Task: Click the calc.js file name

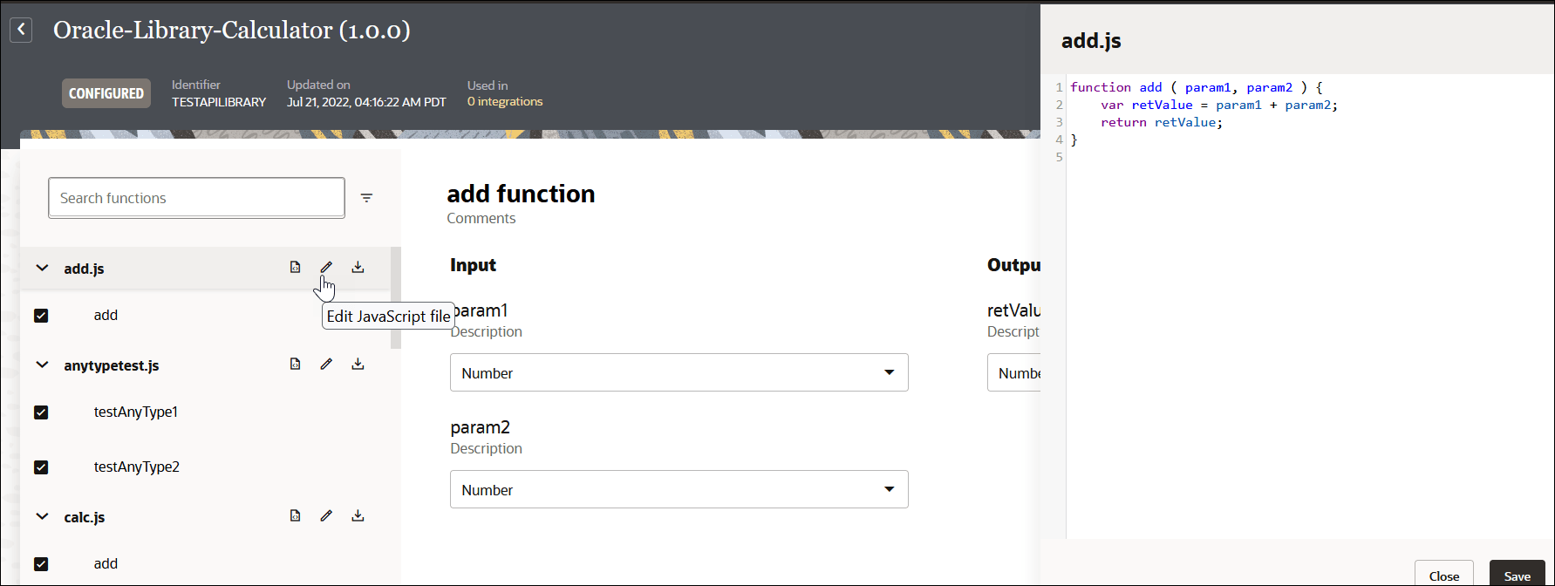Action: pos(85,517)
